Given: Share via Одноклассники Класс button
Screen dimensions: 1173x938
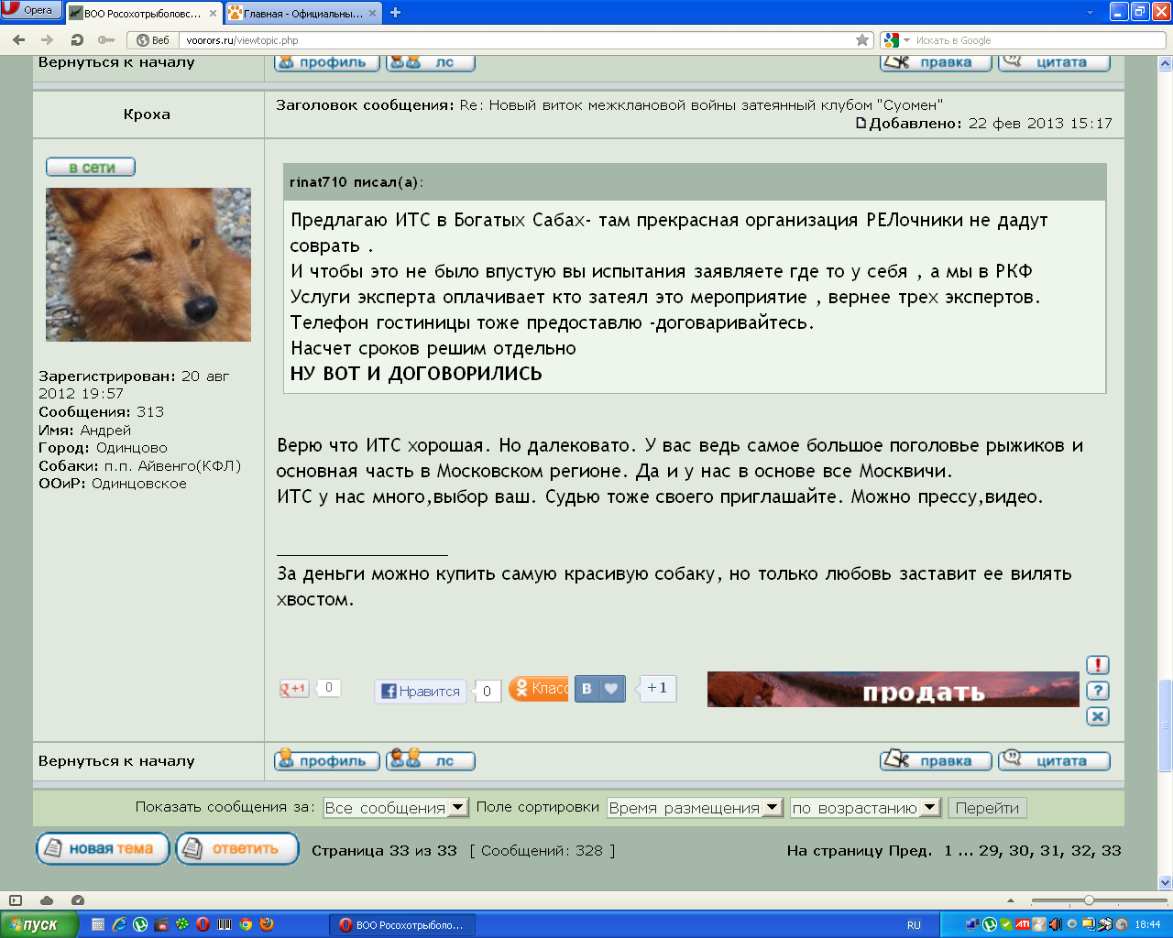Looking at the screenshot, I should pos(539,689).
